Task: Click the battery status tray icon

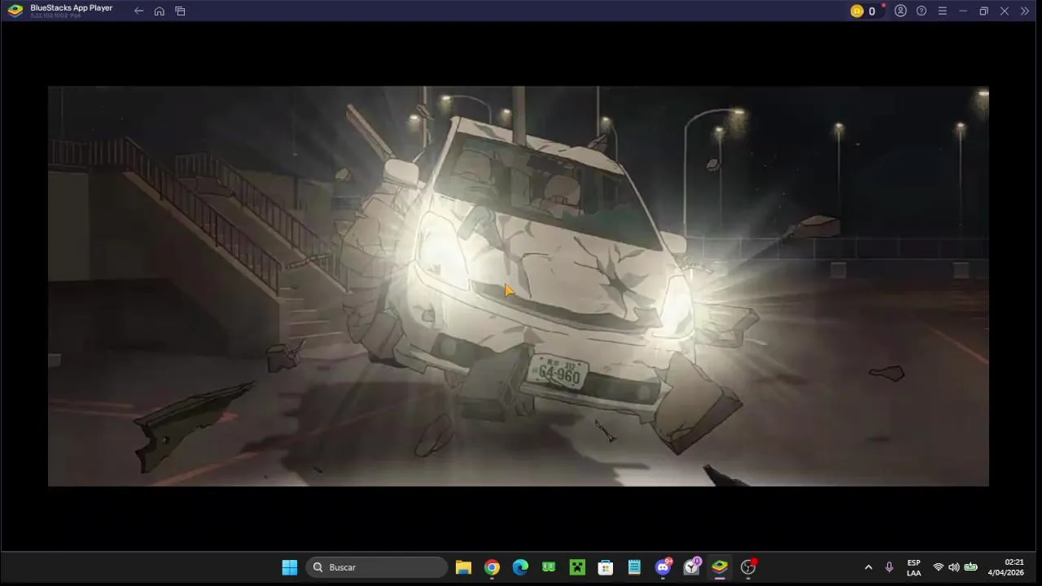Action: [970, 567]
